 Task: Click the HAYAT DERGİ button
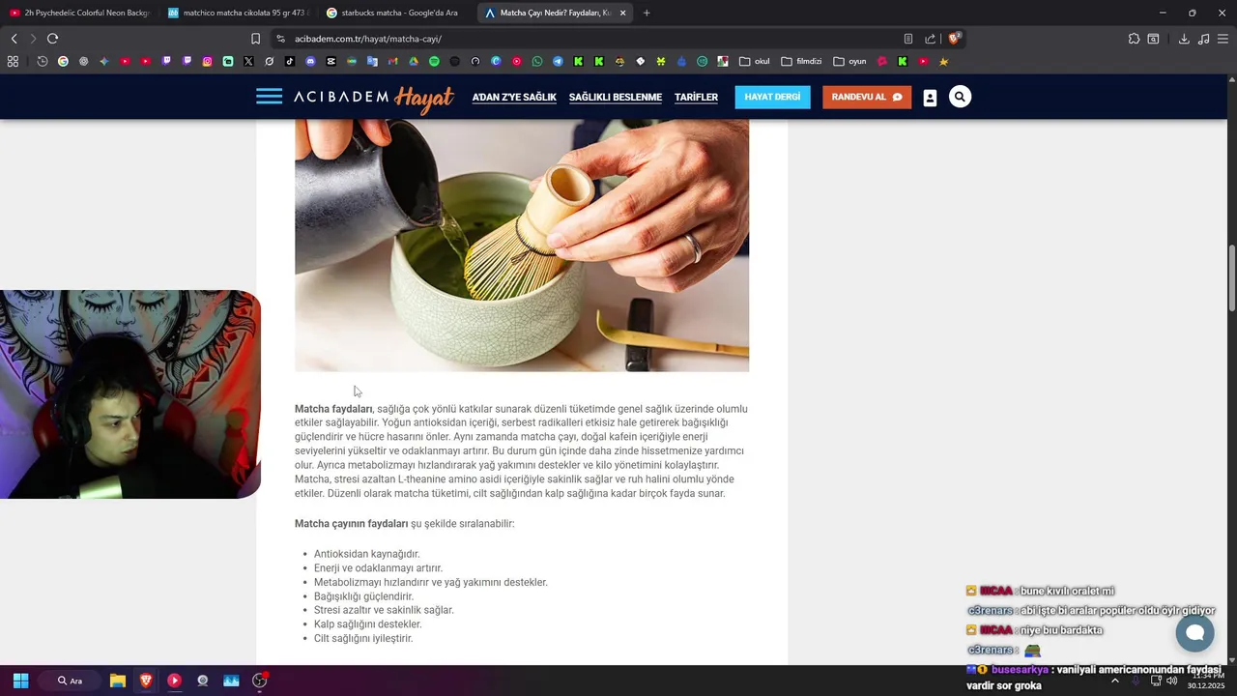[772, 97]
